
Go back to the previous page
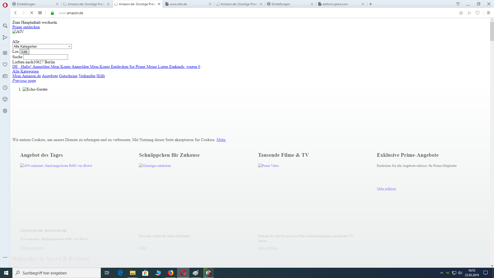[x=15, y=13]
